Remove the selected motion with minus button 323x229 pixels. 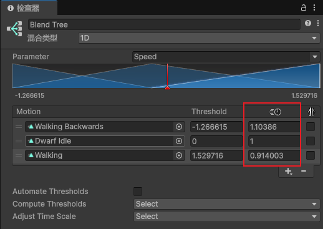coord(304,171)
